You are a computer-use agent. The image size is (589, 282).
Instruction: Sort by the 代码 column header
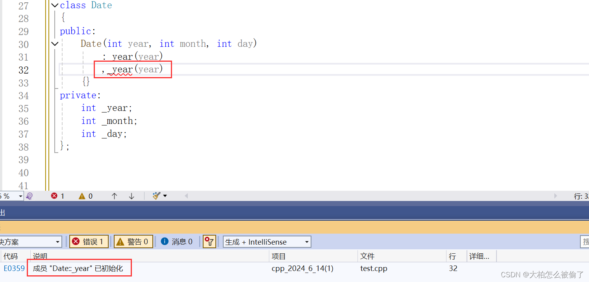pyautogui.click(x=15, y=256)
